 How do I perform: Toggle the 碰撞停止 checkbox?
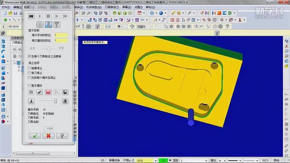point(29,68)
